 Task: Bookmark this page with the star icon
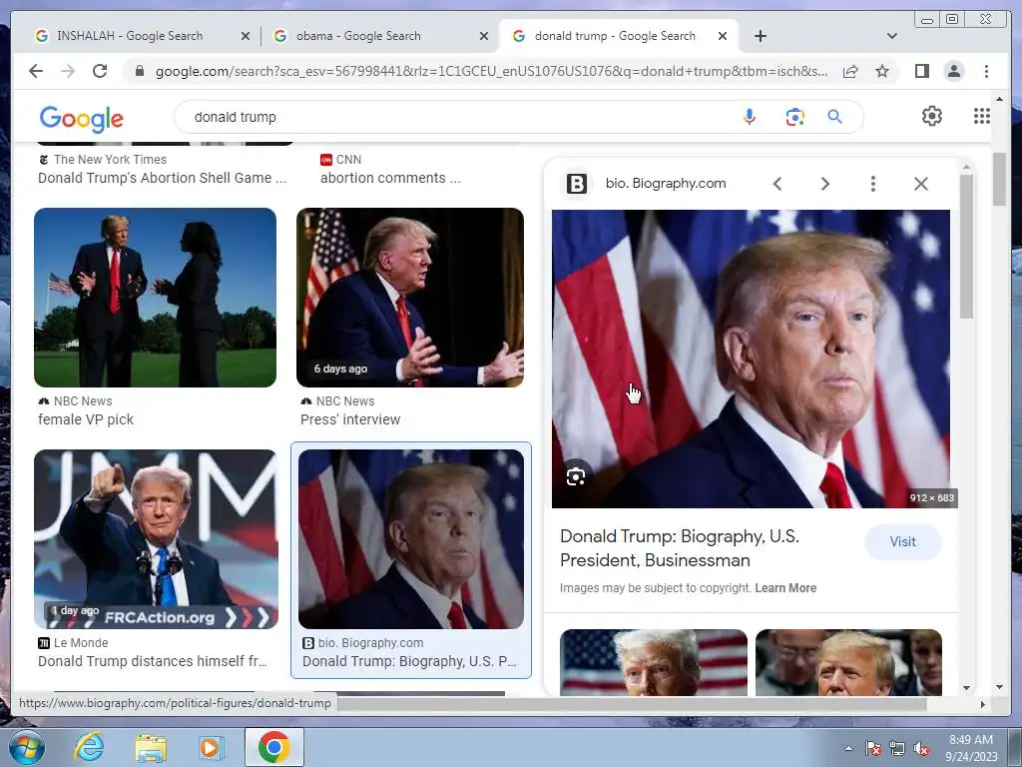pyautogui.click(x=882, y=71)
